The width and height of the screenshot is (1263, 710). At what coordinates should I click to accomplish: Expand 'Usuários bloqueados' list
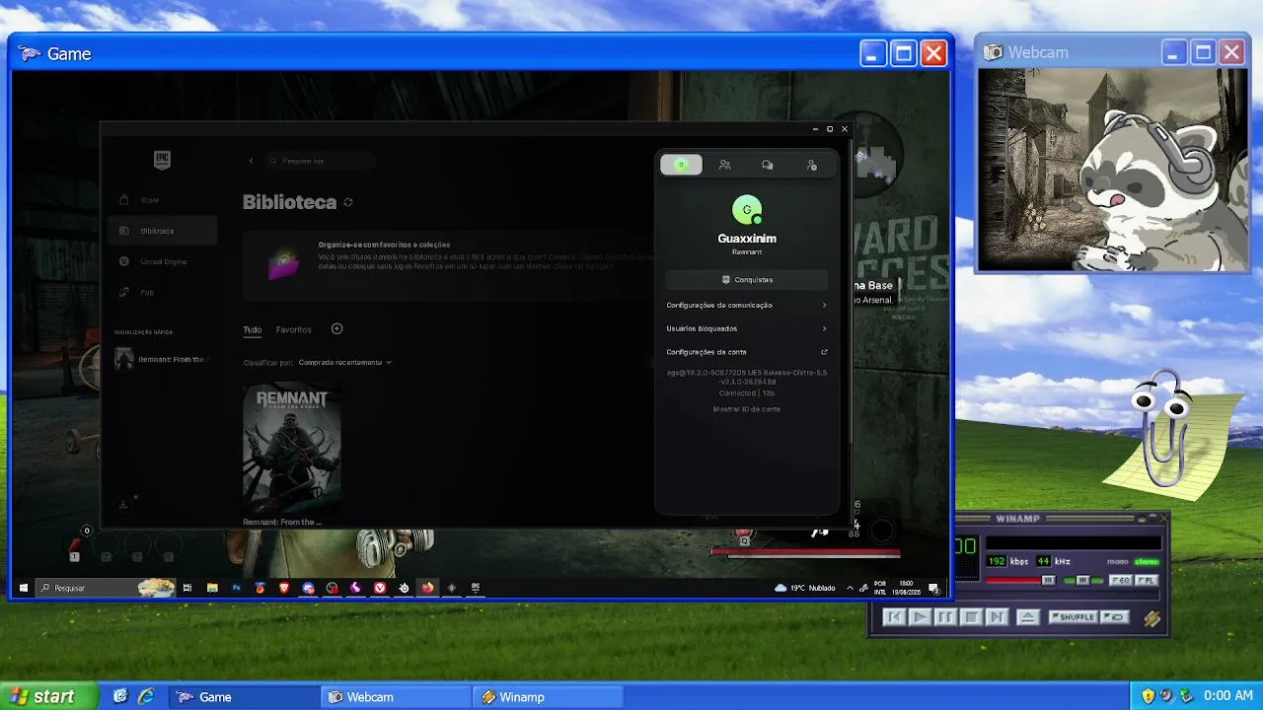747,328
